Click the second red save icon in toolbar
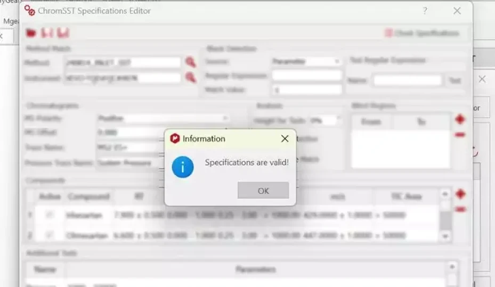 click(x=63, y=33)
